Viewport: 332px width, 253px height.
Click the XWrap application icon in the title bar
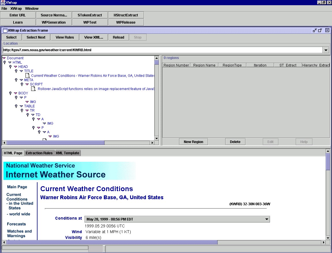coord(3,3)
